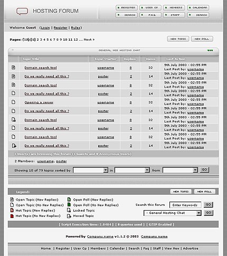
Task: Click the speech bubble Hosting Forum logo
Action: tap(22, 11)
